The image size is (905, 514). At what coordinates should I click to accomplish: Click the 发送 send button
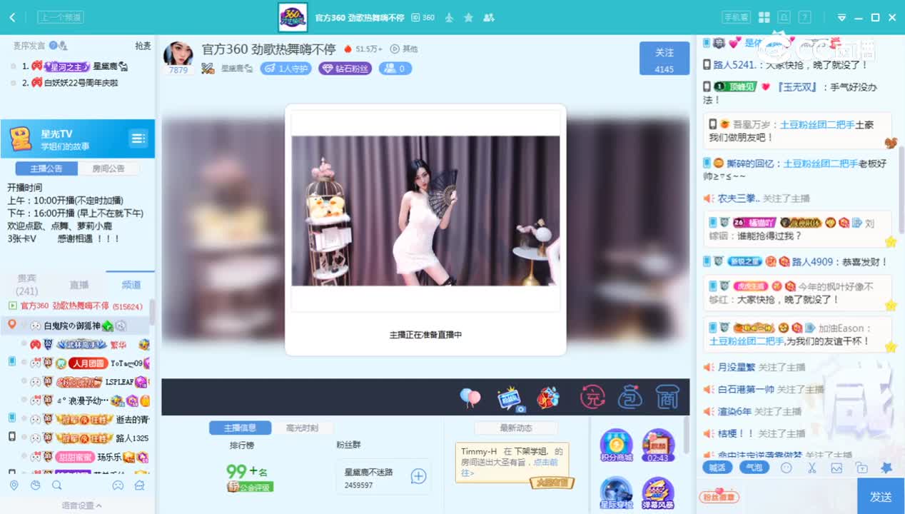tap(881, 496)
